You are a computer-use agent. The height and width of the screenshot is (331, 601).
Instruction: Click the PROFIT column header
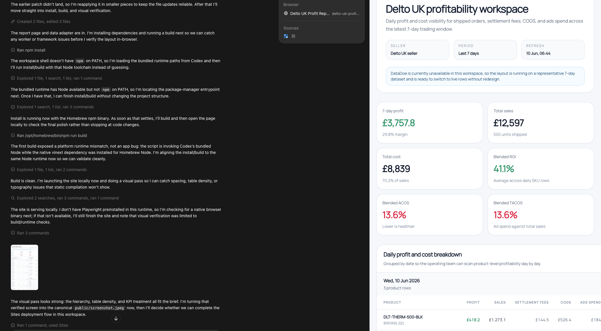click(473, 302)
